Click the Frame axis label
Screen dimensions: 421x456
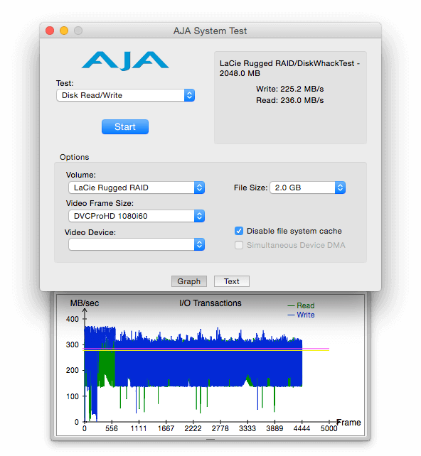(348, 423)
